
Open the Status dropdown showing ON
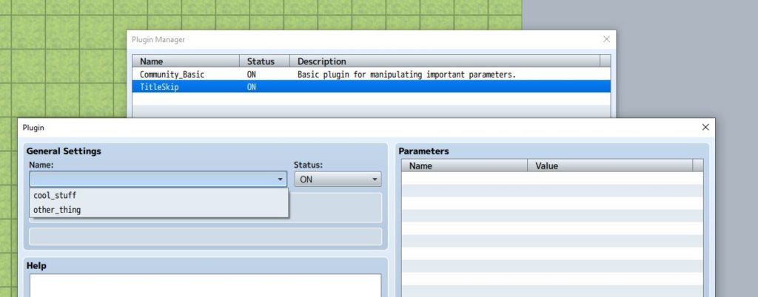click(338, 180)
